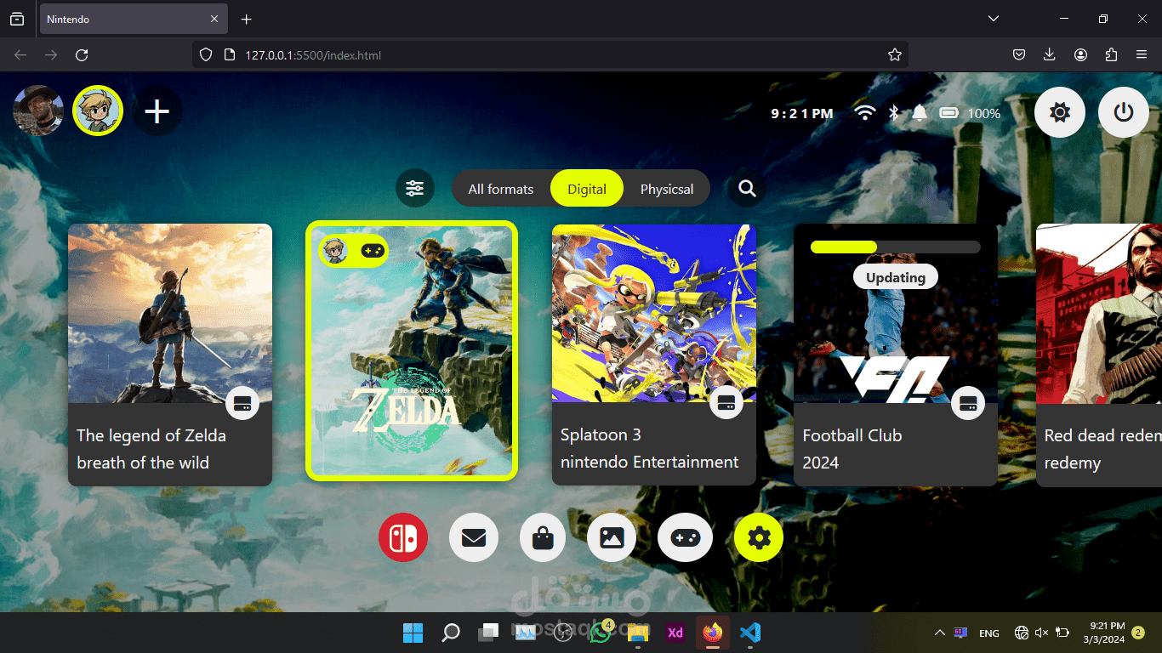Image resolution: width=1162 pixels, height=653 pixels.
Task: Select the Link user avatar with yellow ring
Action: coord(98,111)
